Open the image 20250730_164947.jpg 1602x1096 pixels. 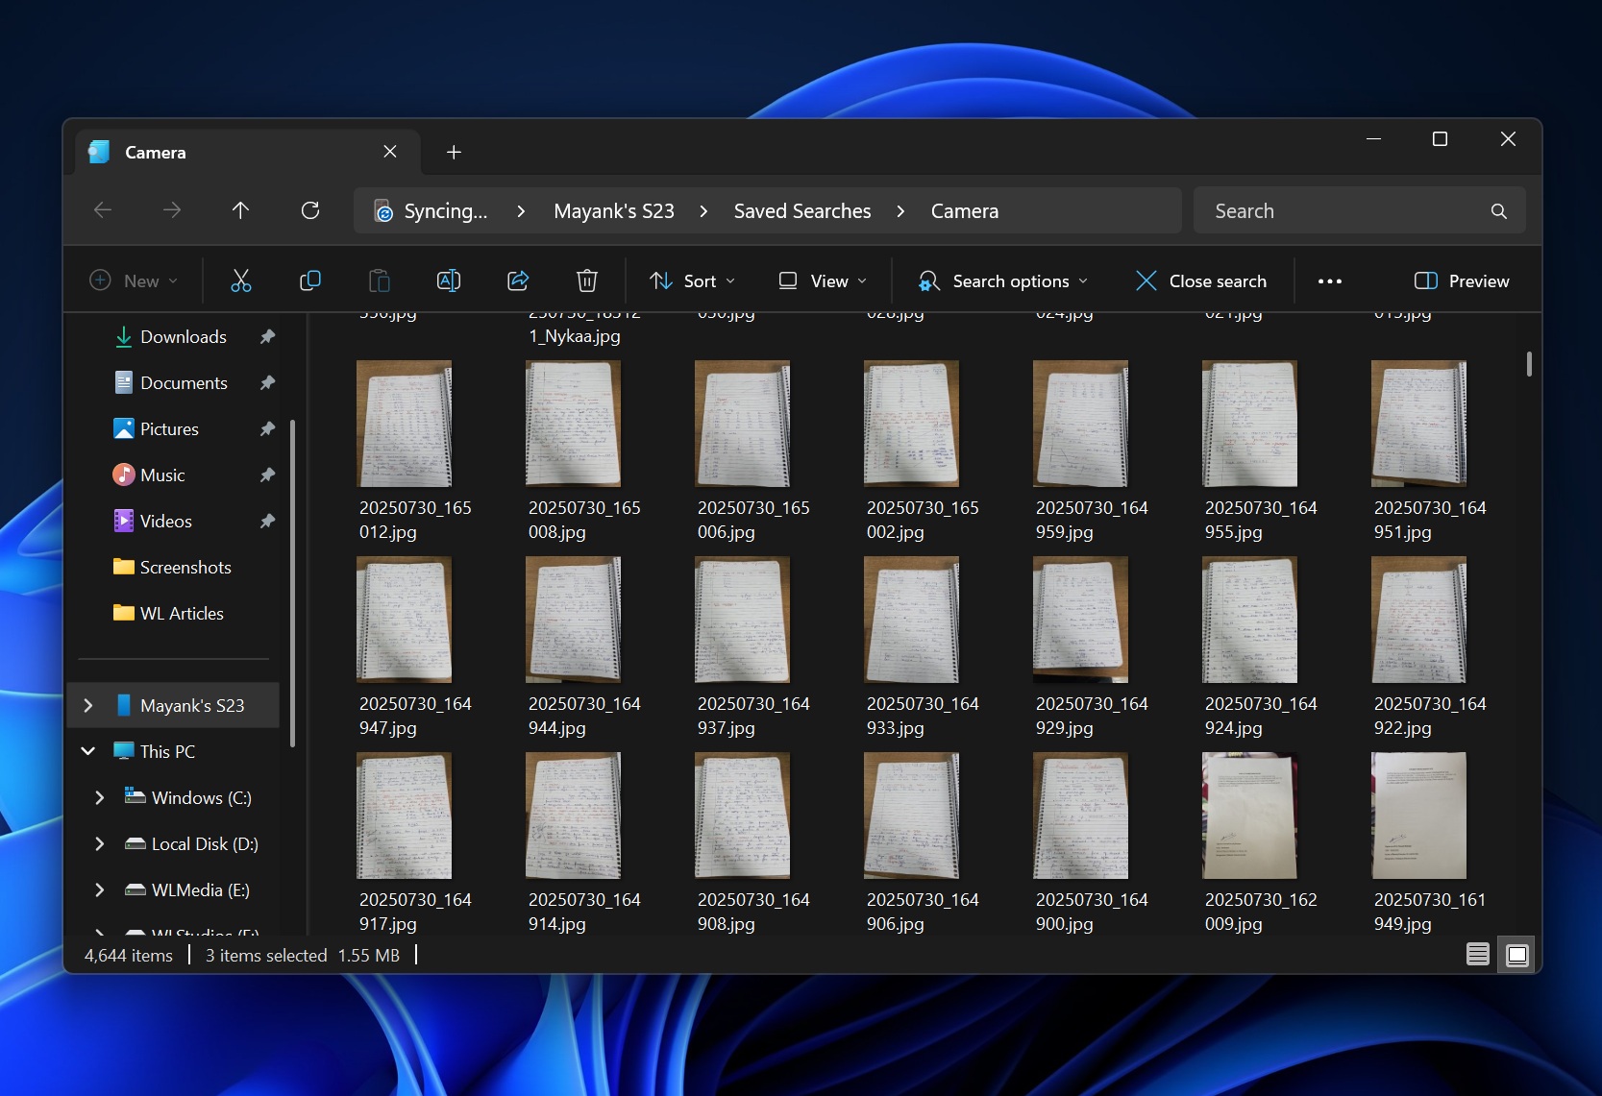(405, 620)
